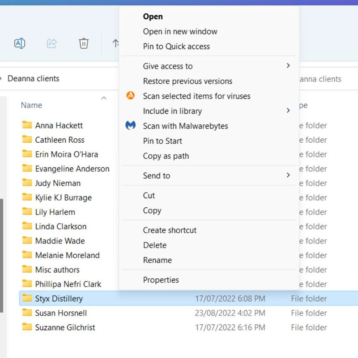Click Deanna clients breadcrumb in address bar
358x358 pixels.
pyautogui.click(x=33, y=79)
